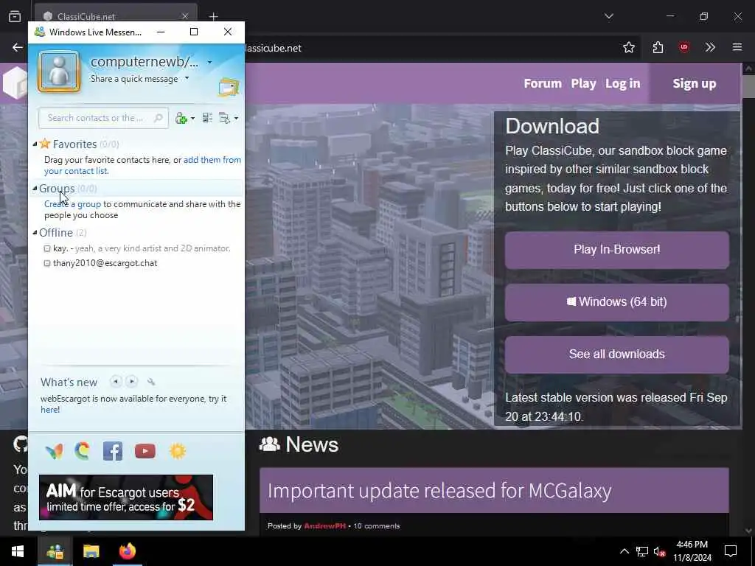Collapse the Favorites group triangle
Image resolution: width=755 pixels, height=566 pixels.
(x=35, y=144)
